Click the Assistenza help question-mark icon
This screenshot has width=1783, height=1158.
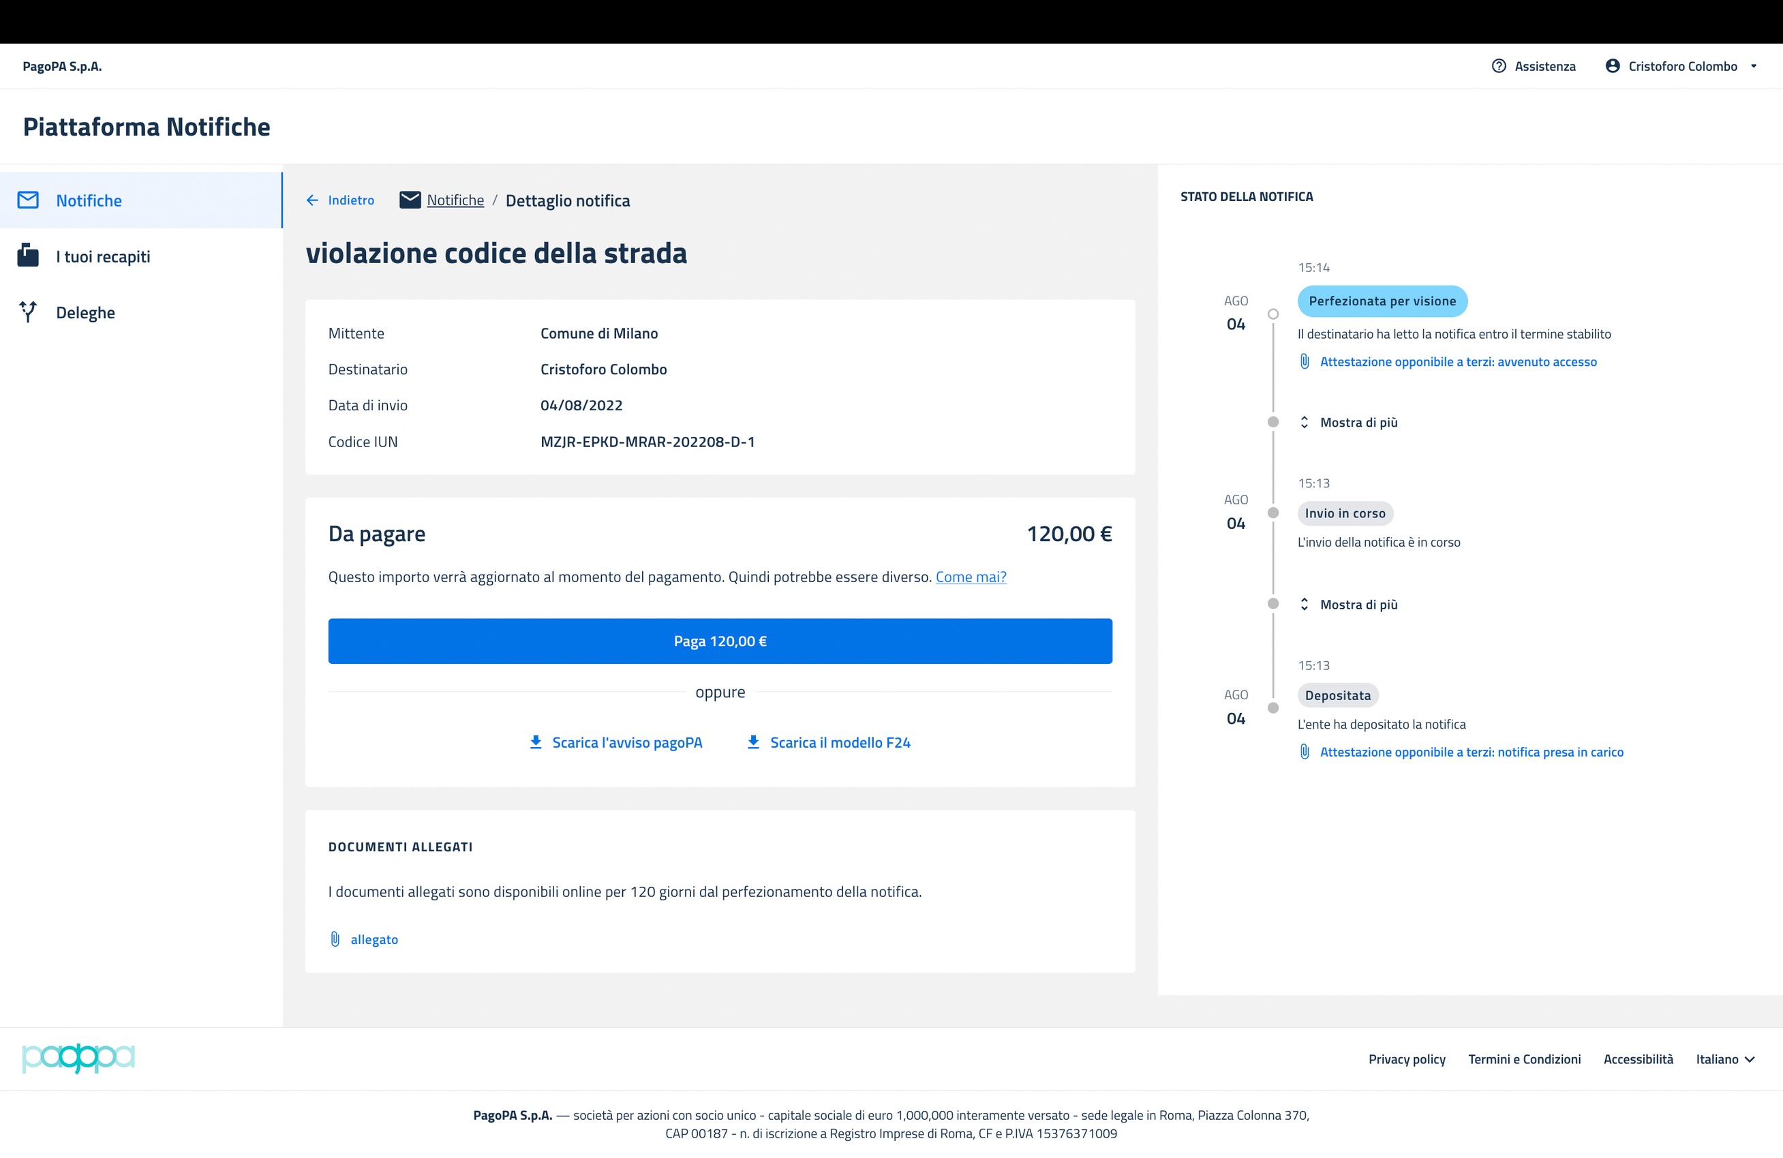coord(1498,66)
